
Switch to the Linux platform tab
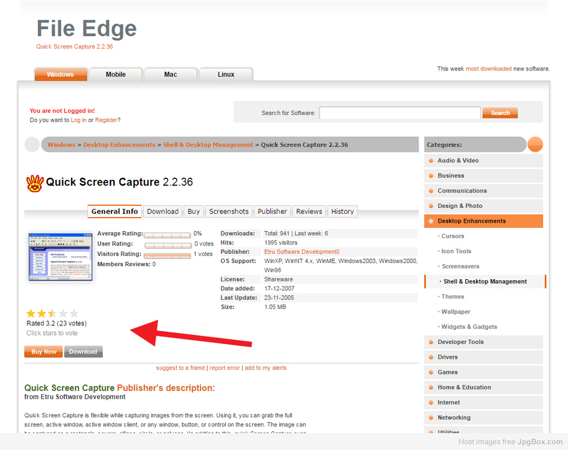226,74
